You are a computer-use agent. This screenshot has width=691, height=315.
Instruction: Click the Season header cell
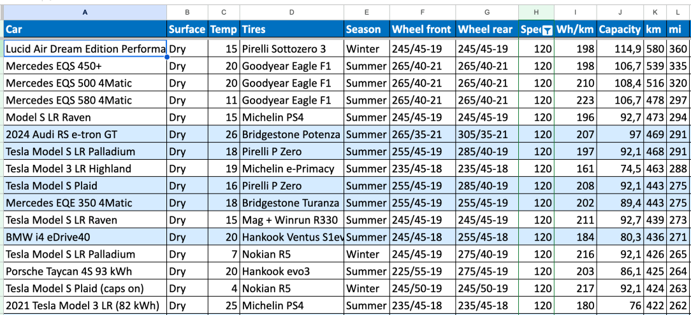(x=367, y=29)
